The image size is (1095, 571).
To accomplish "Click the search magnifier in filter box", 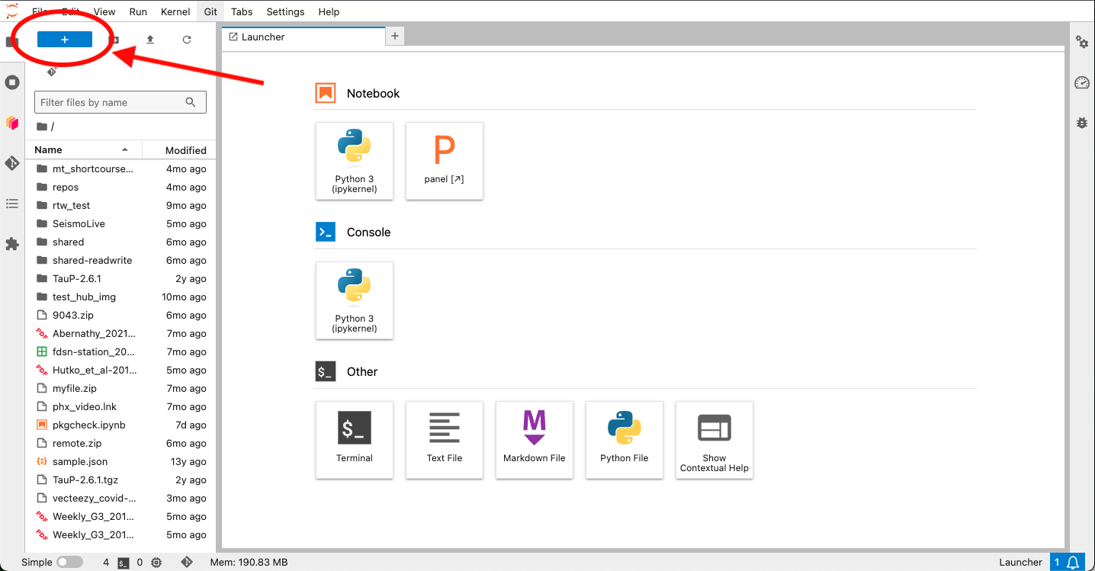I will pyautogui.click(x=191, y=102).
